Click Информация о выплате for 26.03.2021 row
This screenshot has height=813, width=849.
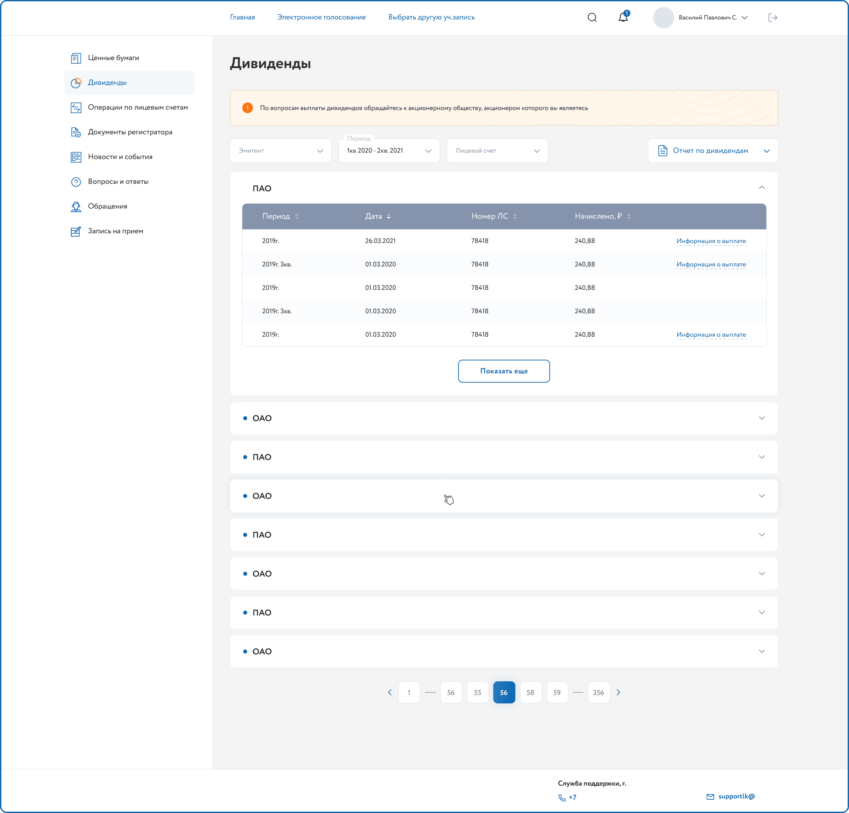711,241
